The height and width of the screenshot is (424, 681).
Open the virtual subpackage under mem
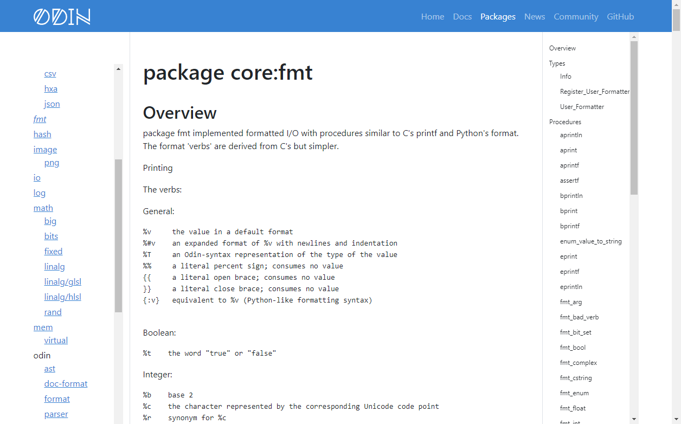(x=56, y=340)
